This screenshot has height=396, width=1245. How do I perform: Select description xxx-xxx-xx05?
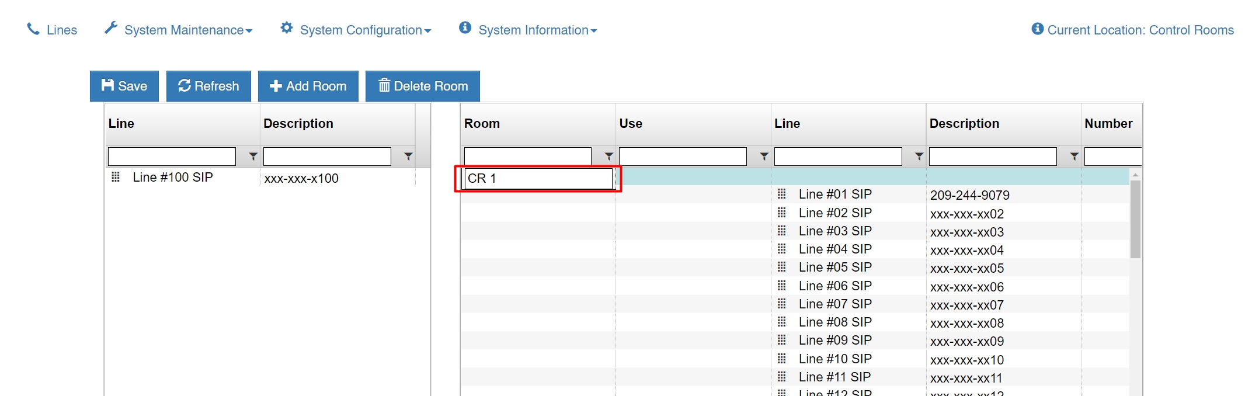coord(967,269)
